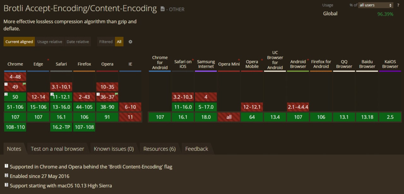Viewport: 404px width, 194px height.
Task: Click the green flag marker on Chrome 49
Action: (x=24, y=84)
